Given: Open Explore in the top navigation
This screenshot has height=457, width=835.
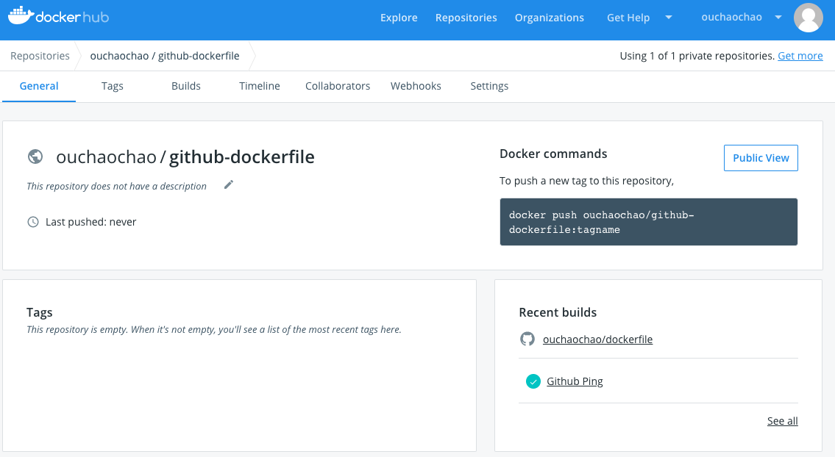Looking at the screenshot, I should pos(399,18).
